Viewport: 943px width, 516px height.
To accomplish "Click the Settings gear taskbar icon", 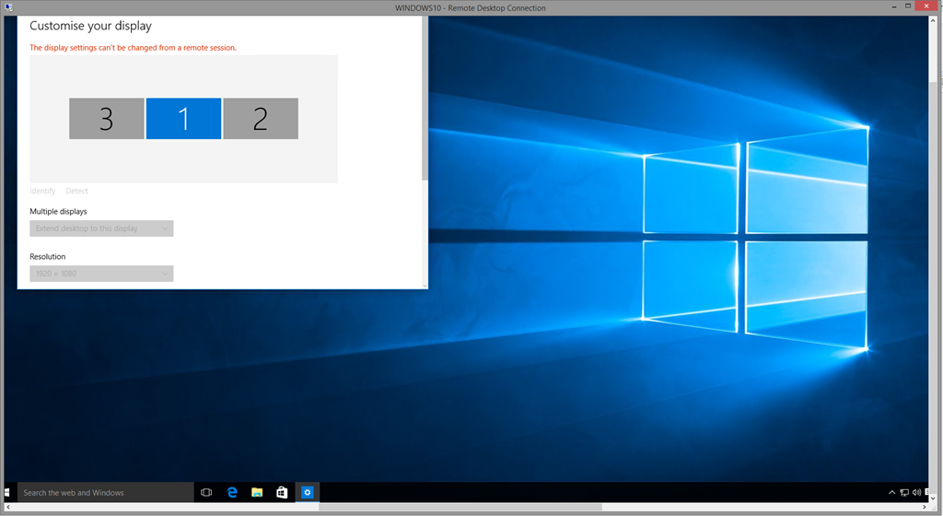I will click(x=308, y=493).
